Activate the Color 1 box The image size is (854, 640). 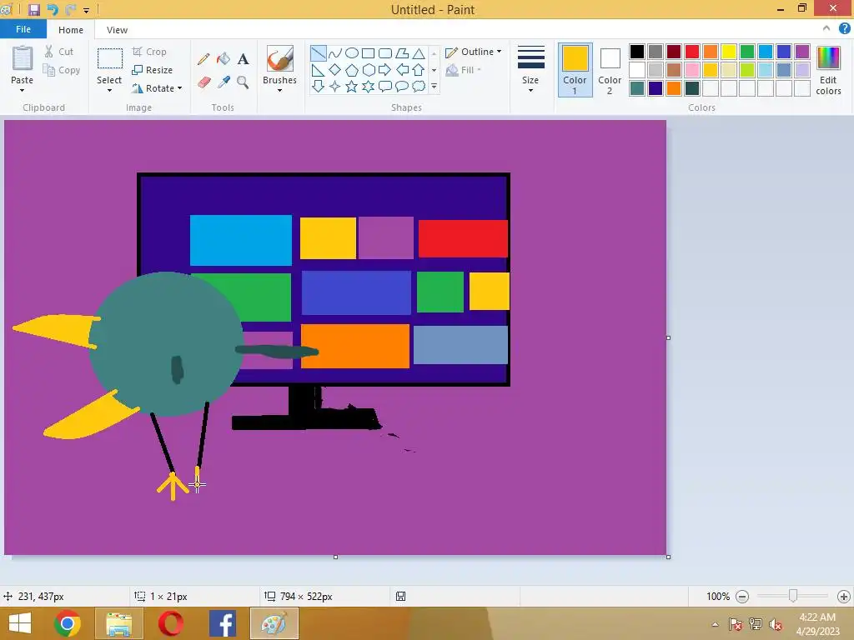tap(575, 70)
